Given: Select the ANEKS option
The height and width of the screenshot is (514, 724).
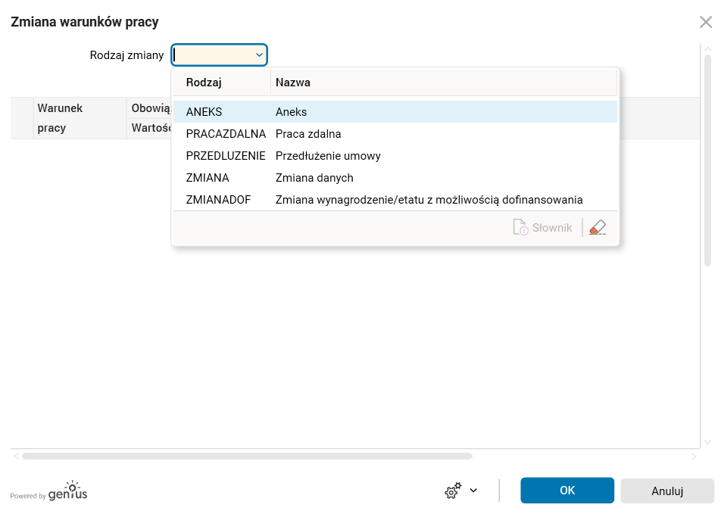Looking at the screenshot, I should [x=395, y=112].
